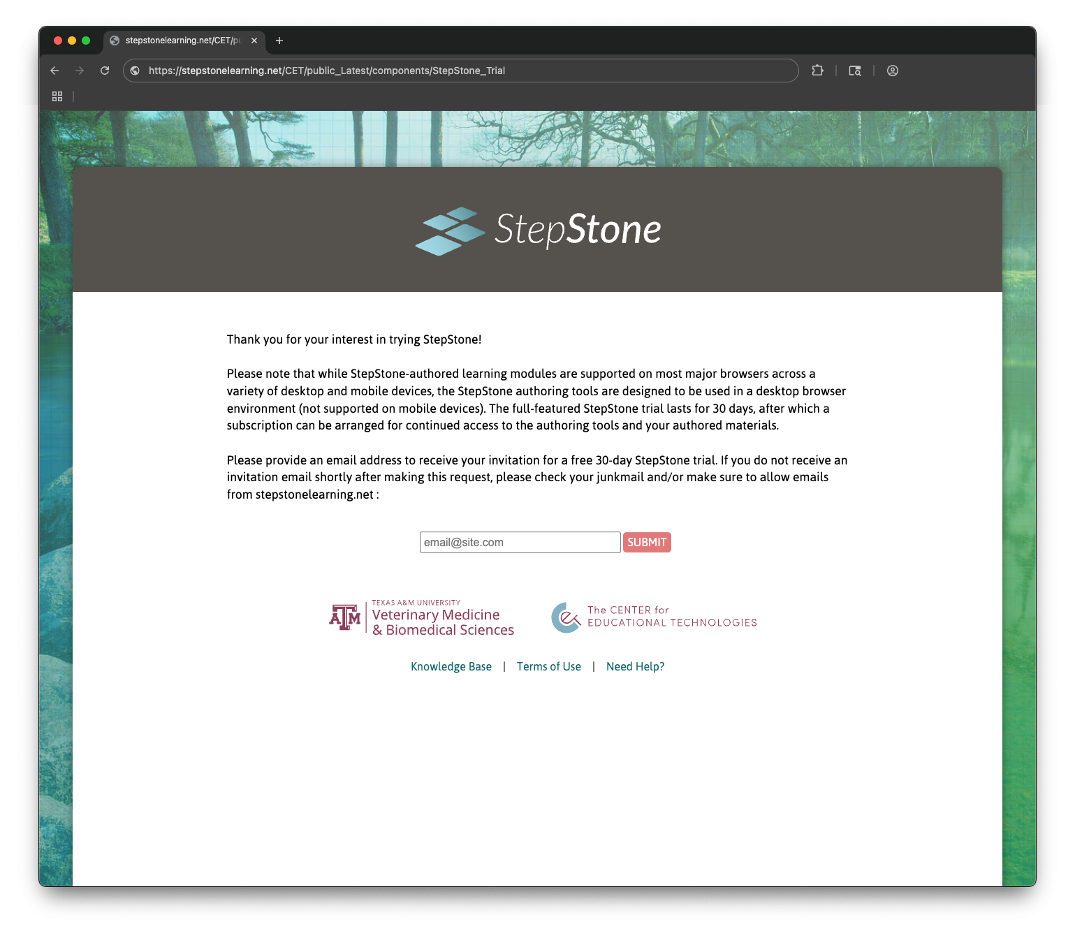Reload the page with the refresh icon
Screen dimensions: 1075x938
[105, 71]
